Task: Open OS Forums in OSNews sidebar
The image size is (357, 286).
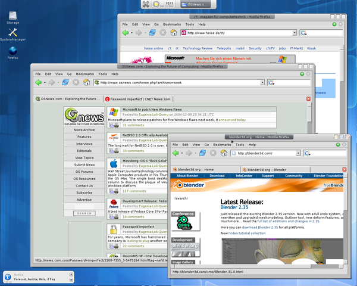Action: pos(84,172)
